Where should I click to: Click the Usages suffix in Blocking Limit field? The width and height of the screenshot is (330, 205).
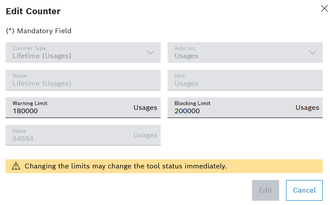[307, 108]
